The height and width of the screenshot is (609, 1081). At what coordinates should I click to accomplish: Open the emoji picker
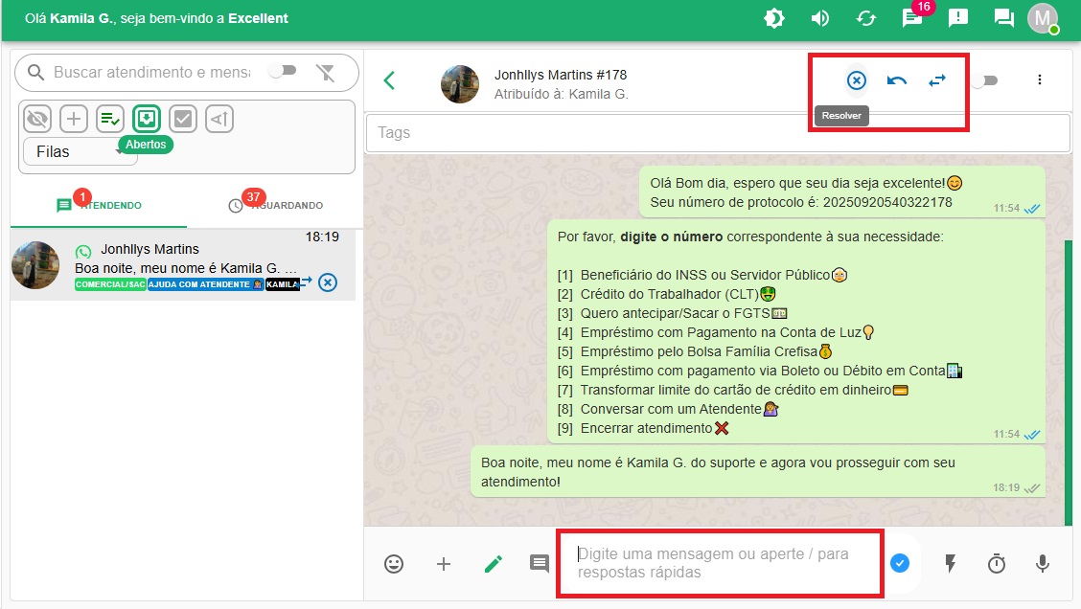pos(394,564)
